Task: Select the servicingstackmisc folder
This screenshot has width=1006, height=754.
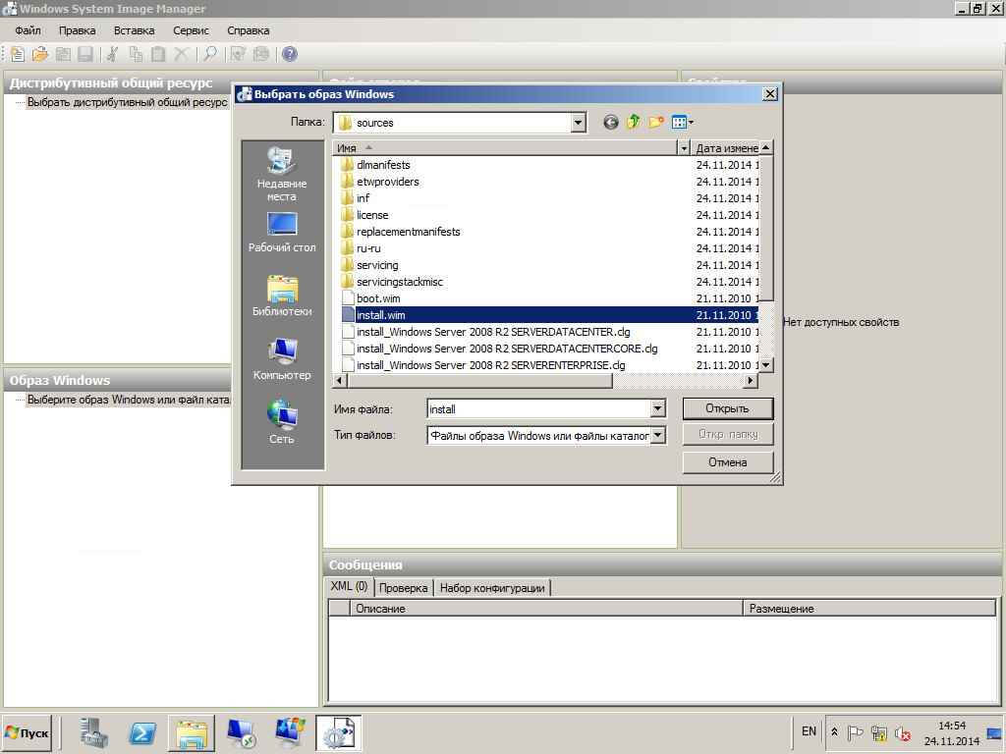Action: [400, 282]
